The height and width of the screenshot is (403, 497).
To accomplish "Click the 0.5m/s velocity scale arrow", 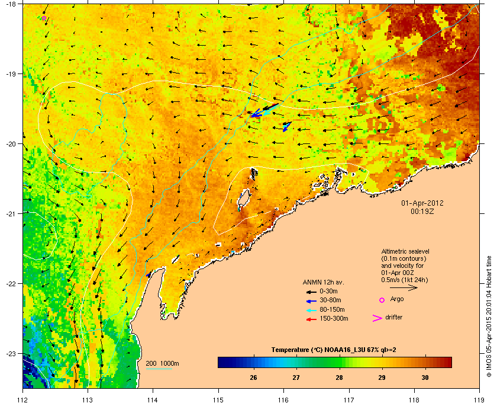I will (x=404, y=287).
